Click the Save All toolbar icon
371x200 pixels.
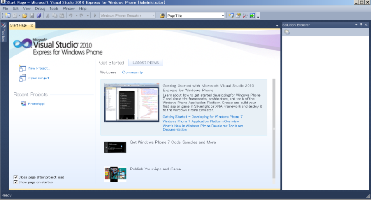pyautogui.click(x=39, y=16)
